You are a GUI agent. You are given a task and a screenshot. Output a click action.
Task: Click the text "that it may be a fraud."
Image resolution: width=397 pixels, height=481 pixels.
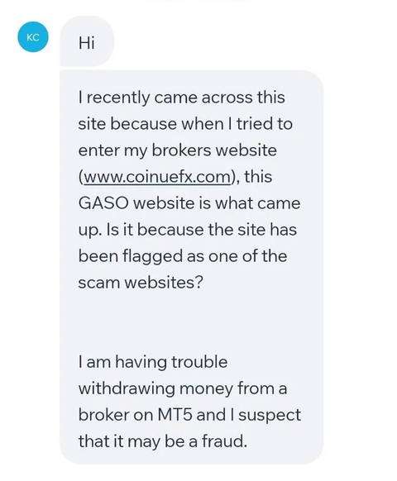point(163,441)
